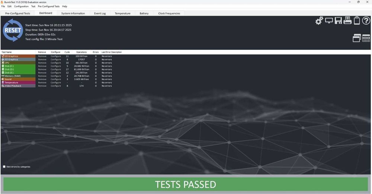Open the Pre-Configured Tests menu bar item

tap(49, 6)
